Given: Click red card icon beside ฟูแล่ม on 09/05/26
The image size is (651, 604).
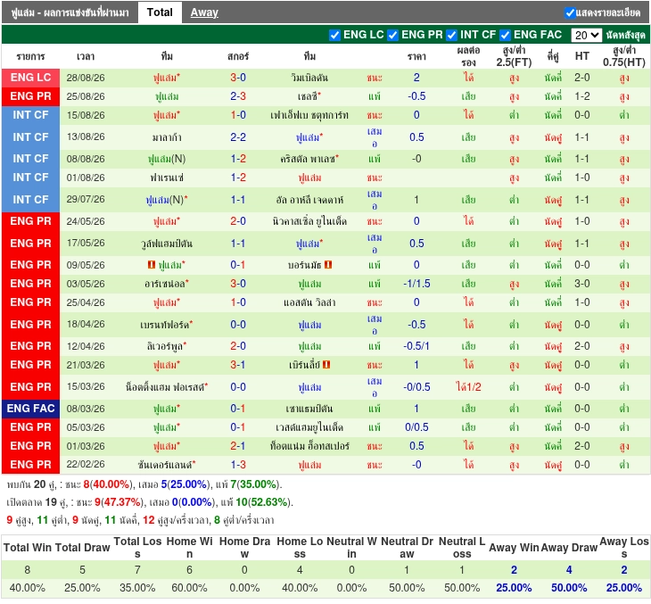Looking at the screenshot, I should point(152,265).
